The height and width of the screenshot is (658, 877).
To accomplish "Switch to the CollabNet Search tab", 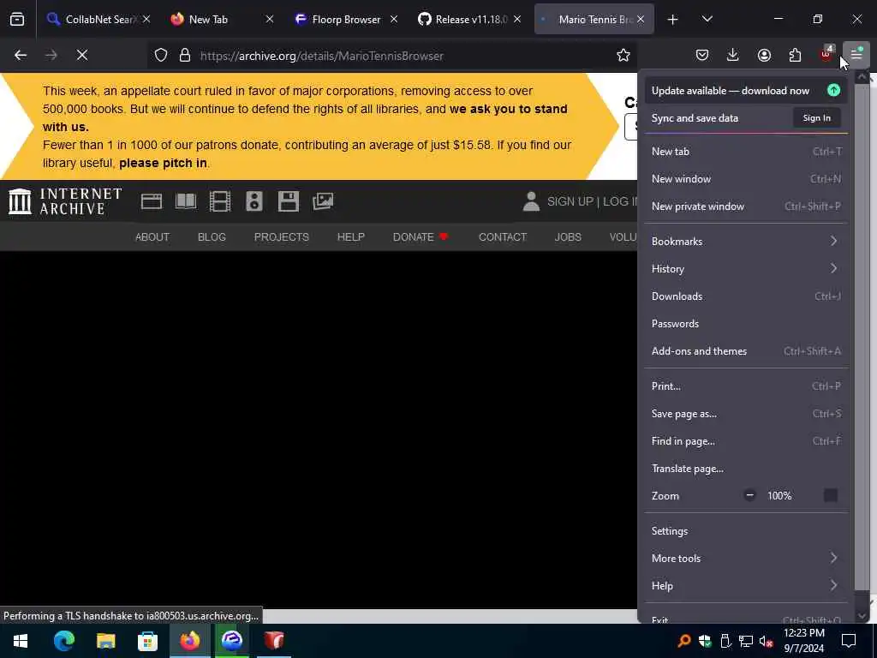I will tap(98, 20).
